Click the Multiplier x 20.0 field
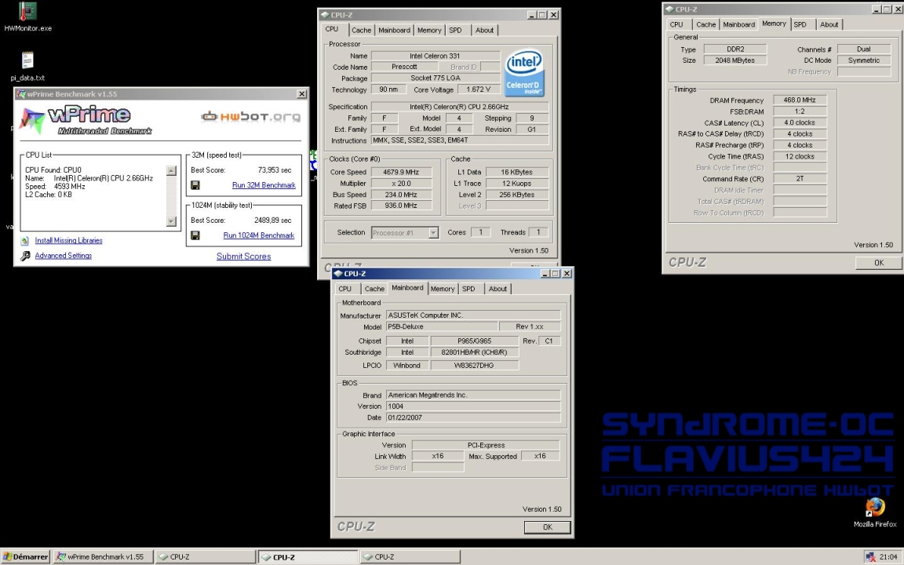 401,184
